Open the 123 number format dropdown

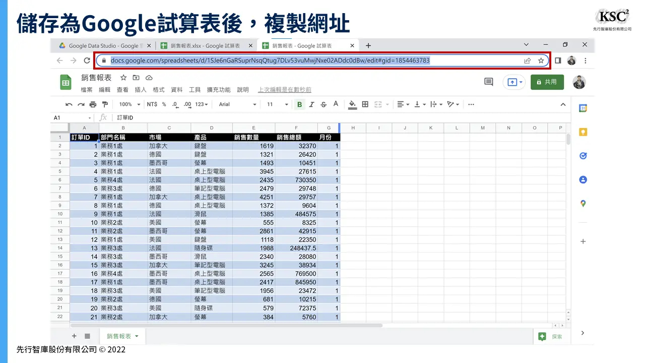[202, 104]
